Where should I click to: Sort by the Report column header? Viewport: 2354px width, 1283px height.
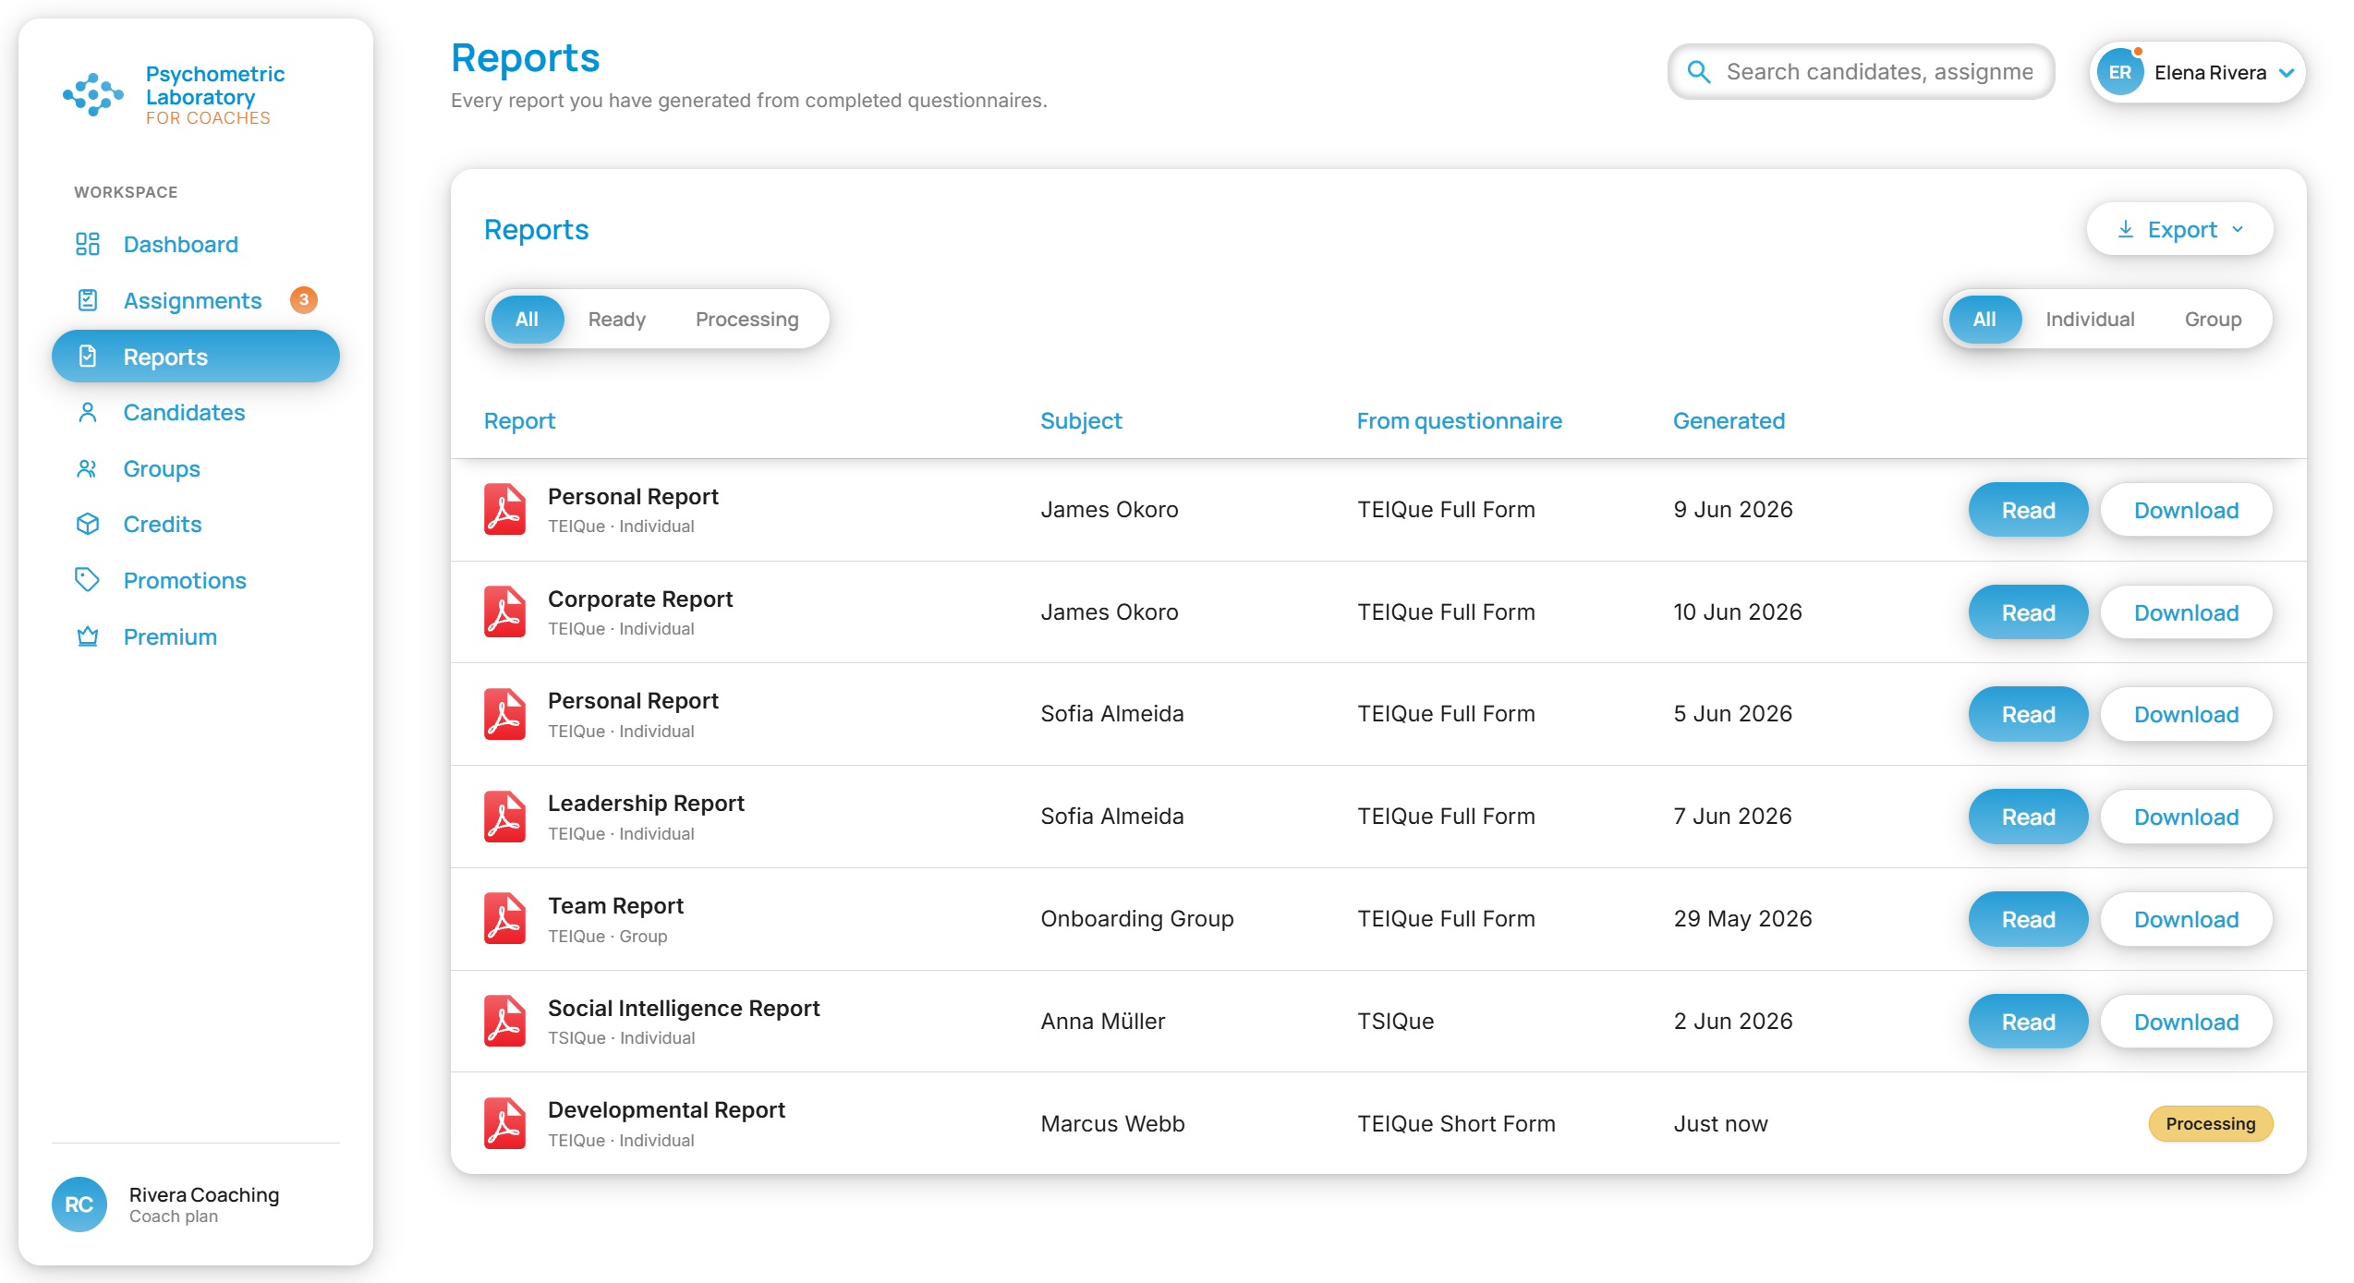(x=519, y=421)
